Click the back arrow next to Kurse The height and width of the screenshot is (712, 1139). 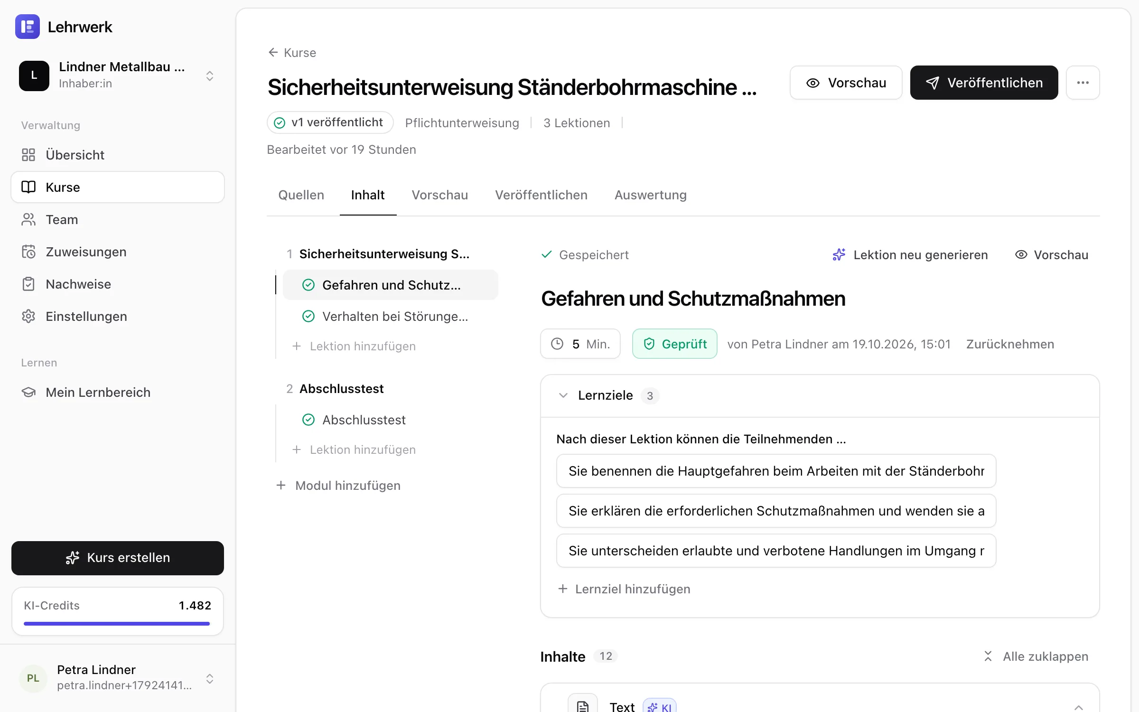(x=273, y=52)
